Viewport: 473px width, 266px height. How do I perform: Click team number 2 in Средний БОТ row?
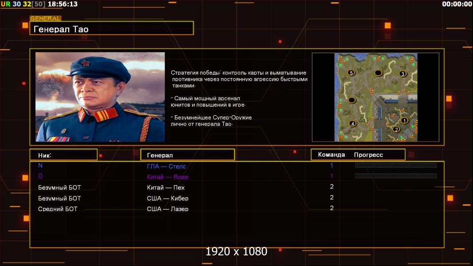point(332,208)
